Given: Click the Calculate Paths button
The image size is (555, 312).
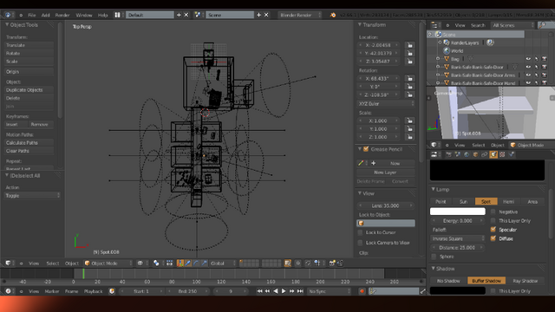Looking at the screenshot, I should point(29,142).
